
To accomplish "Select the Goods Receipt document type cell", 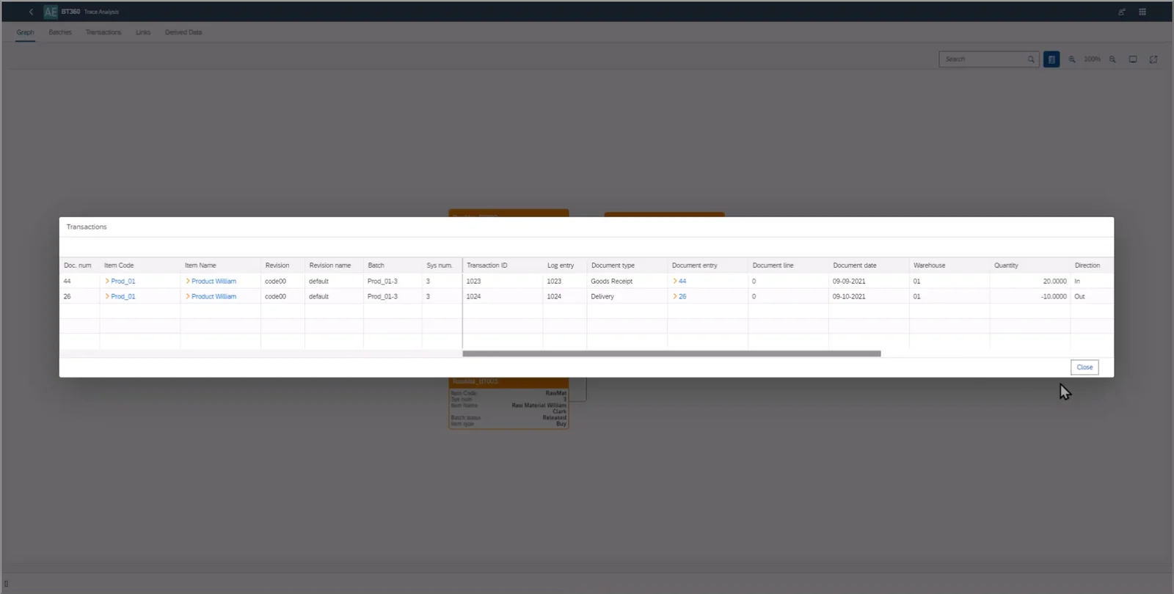I will coord(627,282).
